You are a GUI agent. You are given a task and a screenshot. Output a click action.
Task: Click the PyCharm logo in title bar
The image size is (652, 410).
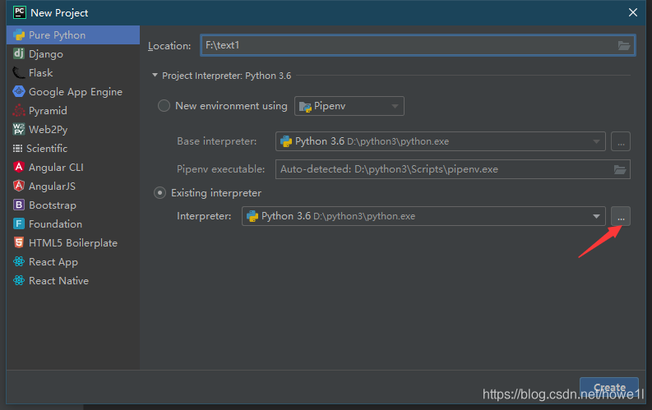[x=20, y=12]
